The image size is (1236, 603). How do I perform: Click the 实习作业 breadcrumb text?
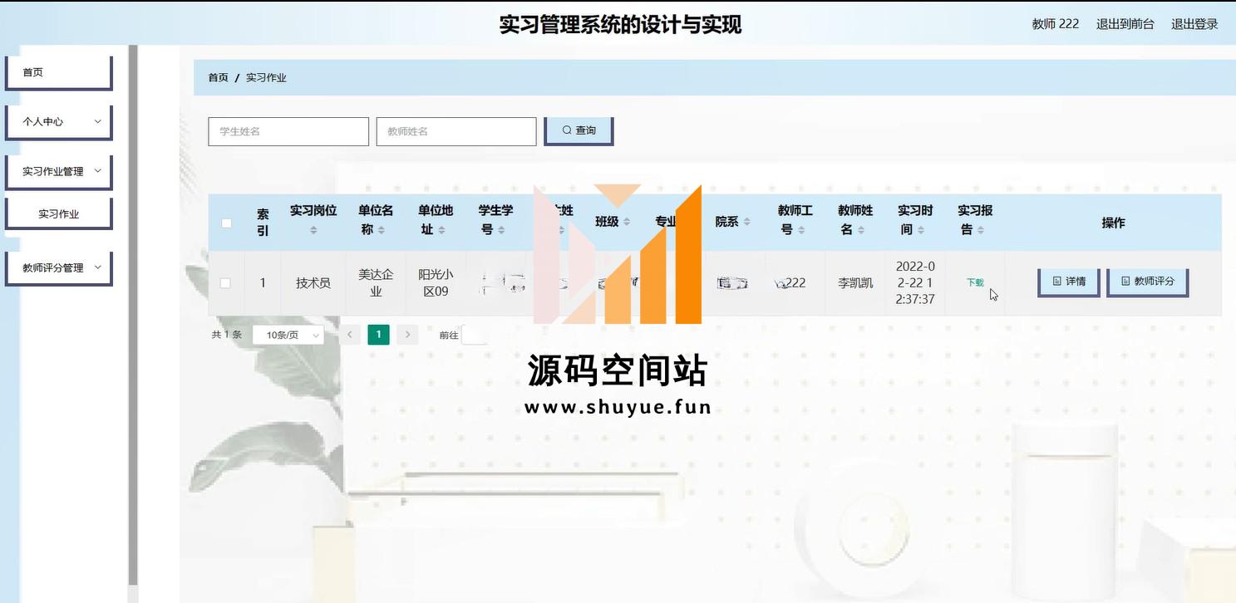pyautogui.click(x=266, y=77)
